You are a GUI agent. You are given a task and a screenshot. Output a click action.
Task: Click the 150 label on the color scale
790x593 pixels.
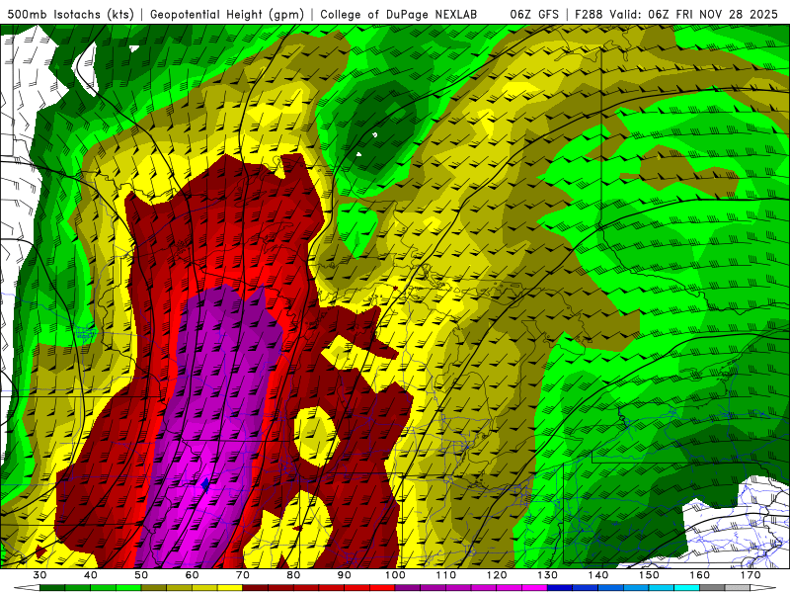(649, 575)
